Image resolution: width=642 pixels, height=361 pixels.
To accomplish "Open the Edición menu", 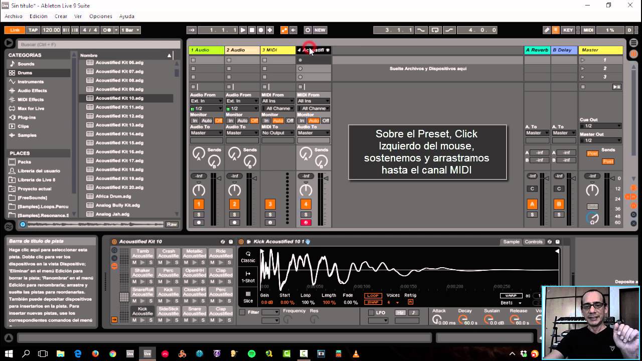I will pyautogui.click(x=39, y=16).
